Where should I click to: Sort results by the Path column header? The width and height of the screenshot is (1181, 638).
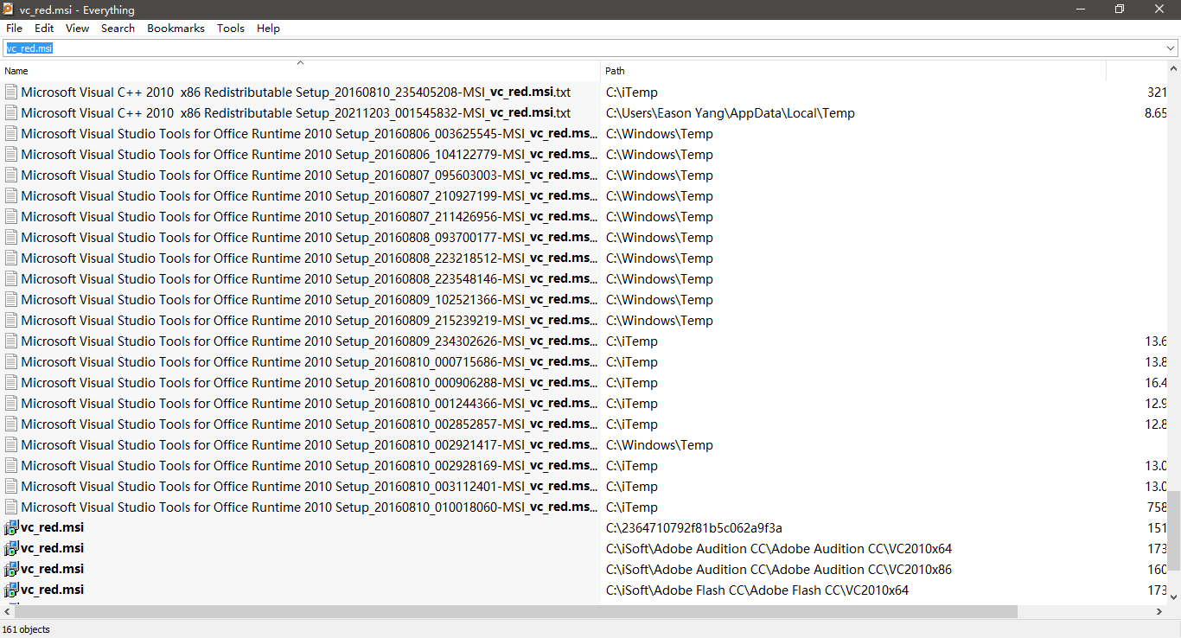pos(853,71)
